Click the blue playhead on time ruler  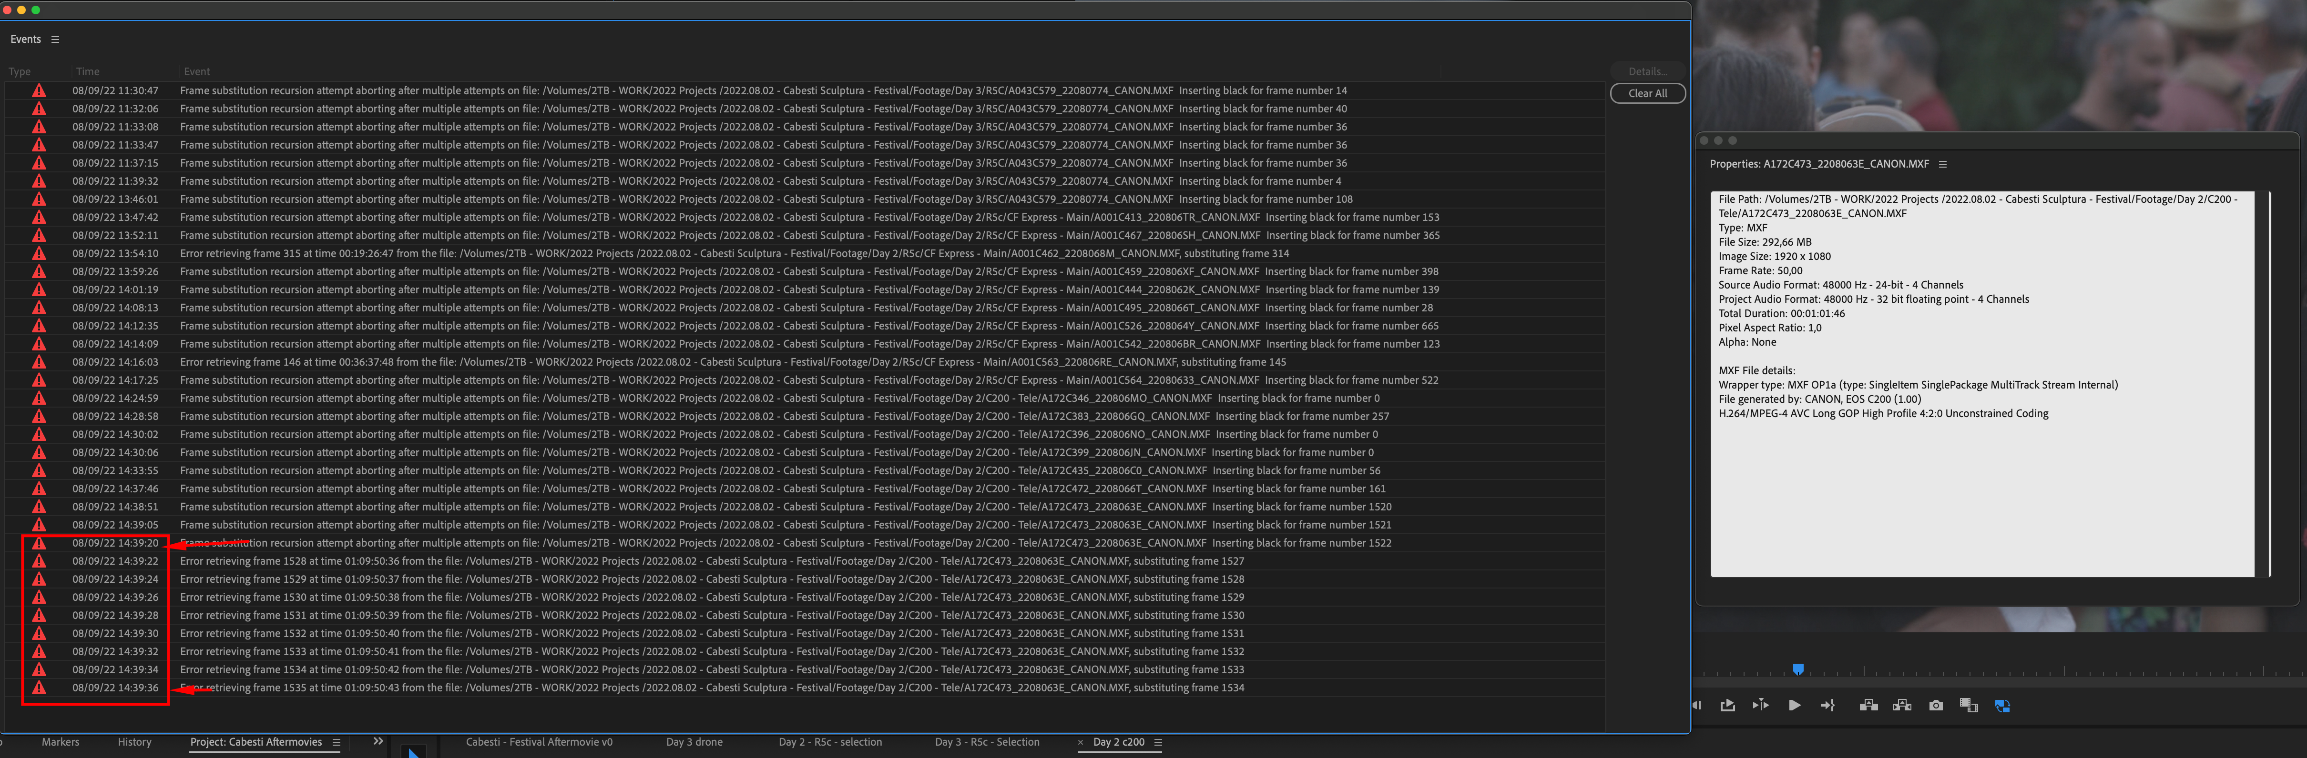point(1797,669)
